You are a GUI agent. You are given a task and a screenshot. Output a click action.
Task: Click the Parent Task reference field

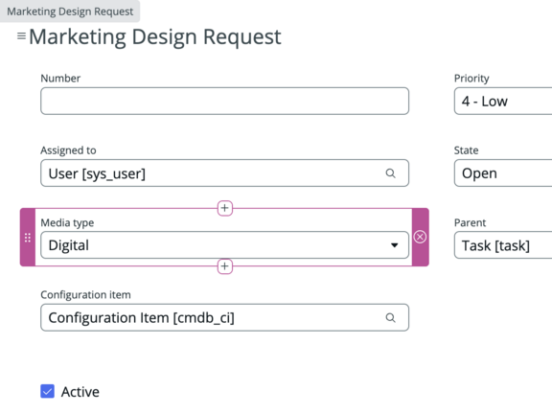point(503,245)
